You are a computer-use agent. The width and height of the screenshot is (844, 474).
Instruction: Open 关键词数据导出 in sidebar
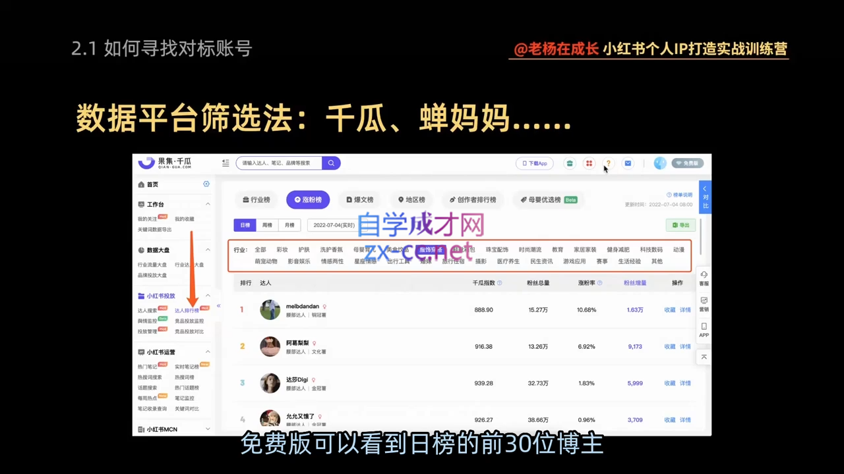(x=154, y=230)
